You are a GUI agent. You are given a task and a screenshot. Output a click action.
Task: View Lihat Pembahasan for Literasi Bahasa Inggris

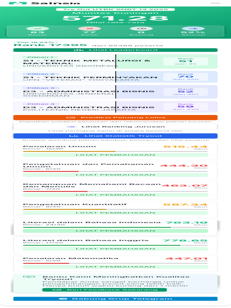pyautogui.click(x=115, y=249)
